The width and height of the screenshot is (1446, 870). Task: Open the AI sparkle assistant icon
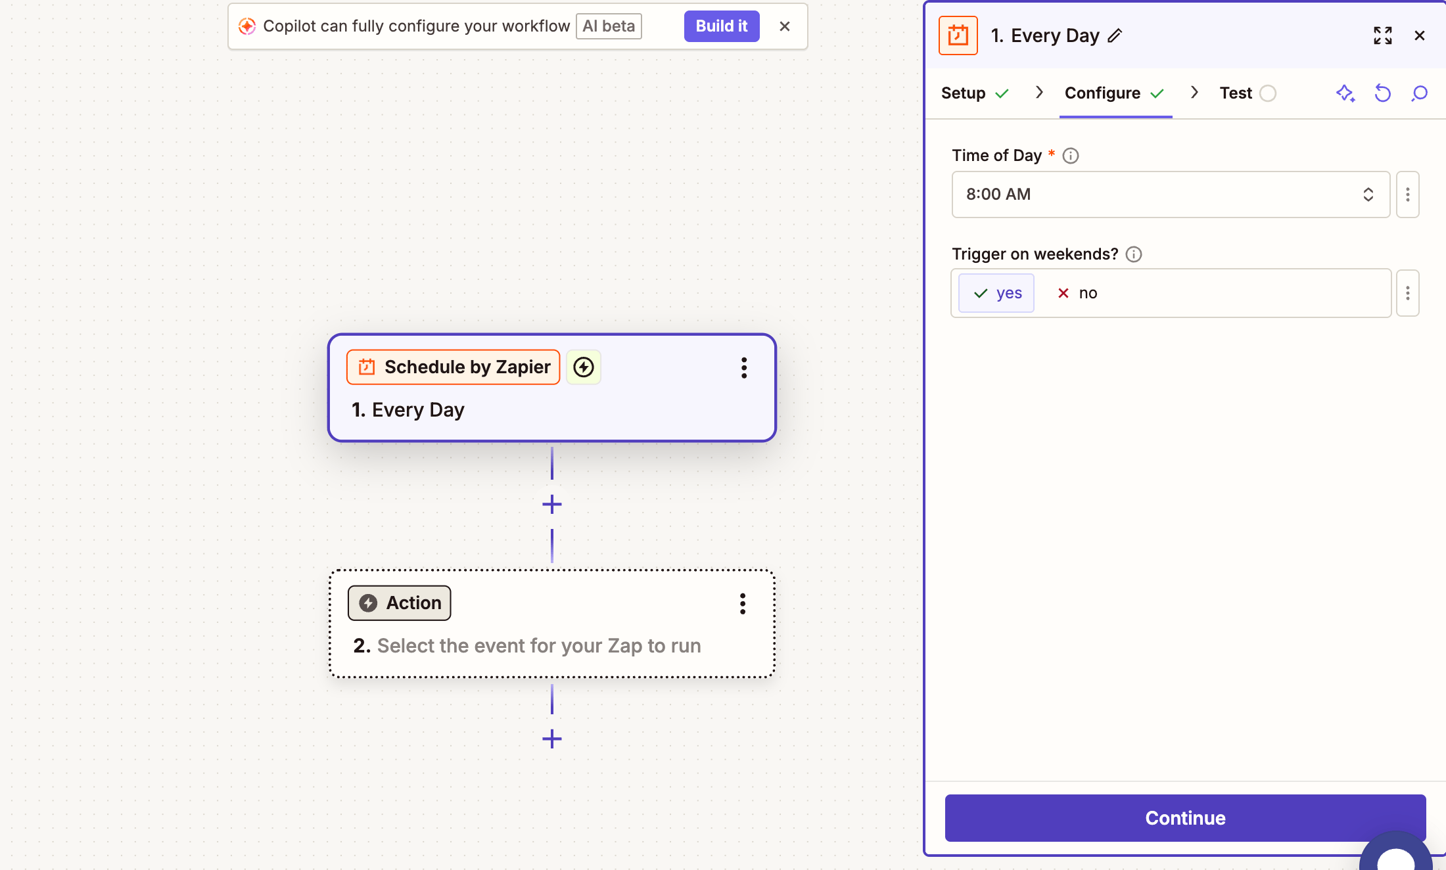point(1345,93)
